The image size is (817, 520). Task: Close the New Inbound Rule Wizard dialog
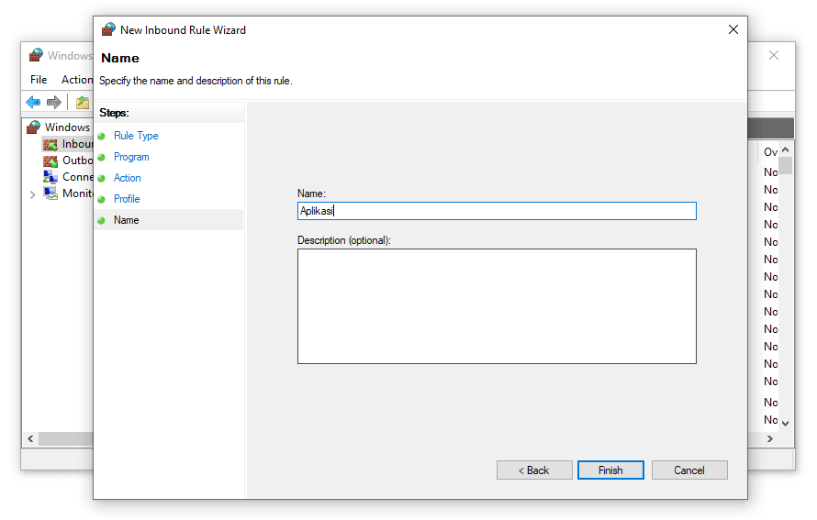click(733, 29)
